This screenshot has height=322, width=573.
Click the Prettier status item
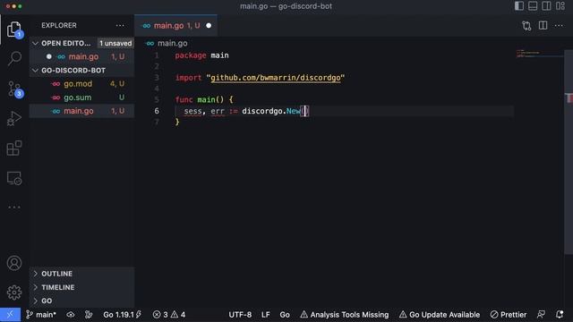pyautogui.click(x=509, y=315)
